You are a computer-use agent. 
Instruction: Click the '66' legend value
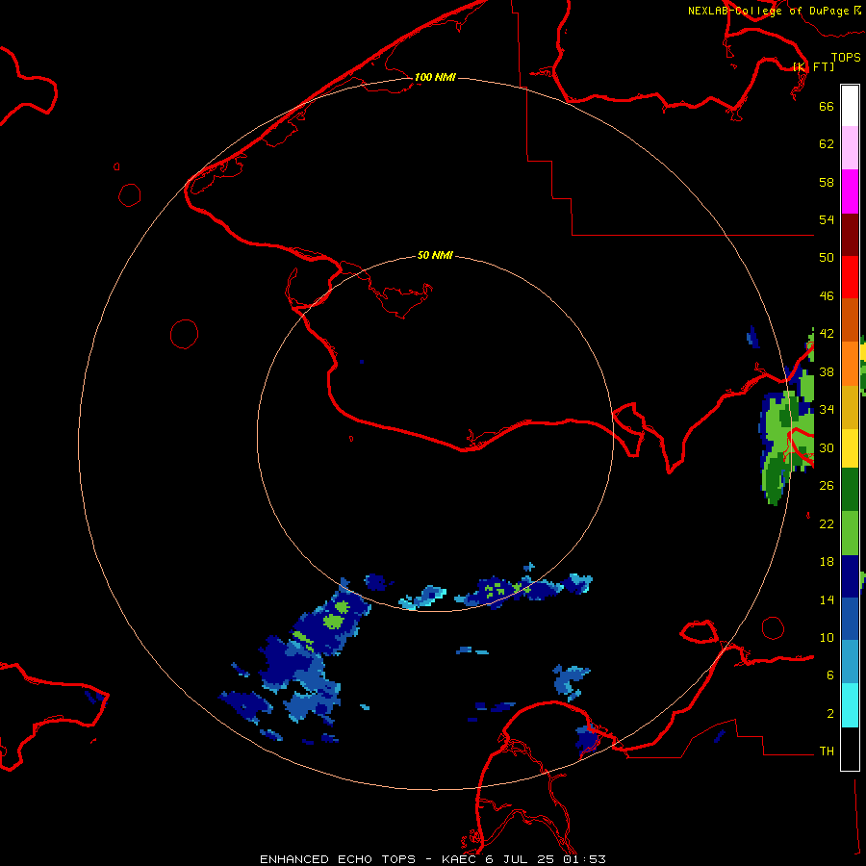coord(827,106)
